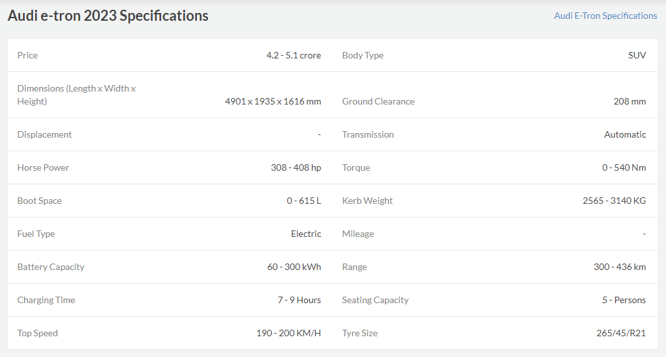
Task: Click the Fuel Type label
Action: [x=36, y=234]
